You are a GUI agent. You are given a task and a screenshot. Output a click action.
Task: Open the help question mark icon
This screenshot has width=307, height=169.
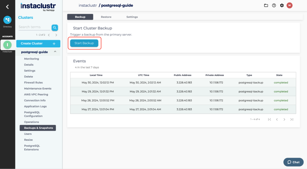(274, 5)
